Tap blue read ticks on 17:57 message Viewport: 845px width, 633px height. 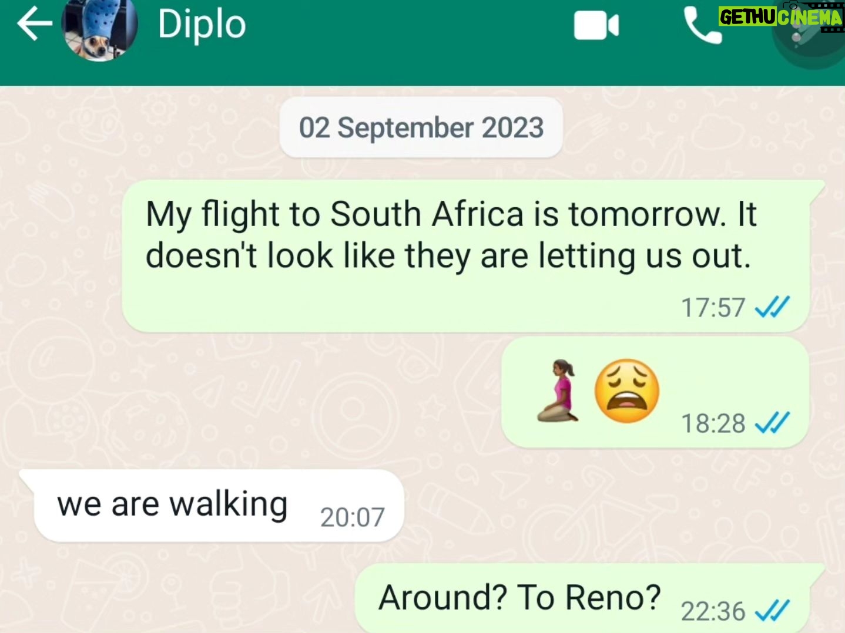[772, 307]
